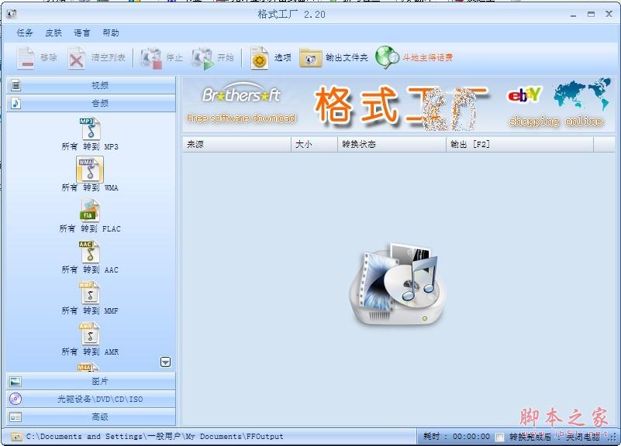Click the FFOutput path in status bar
Screen dimensions: 621x446
155,437
